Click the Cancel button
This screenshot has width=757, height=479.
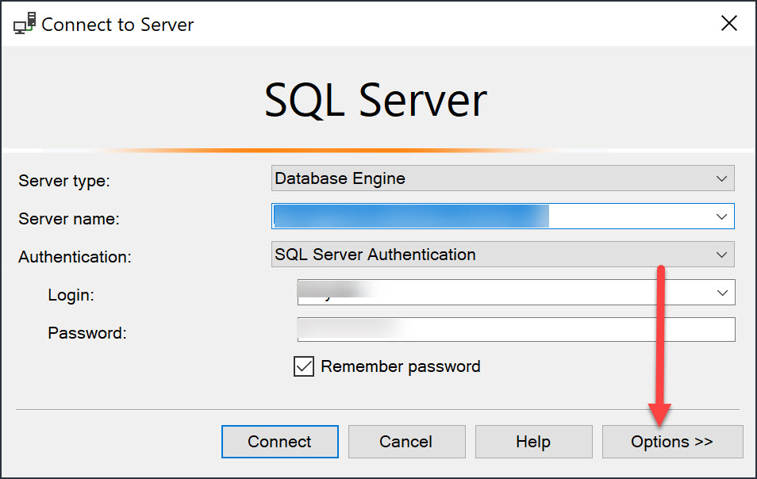pos(406,442)
